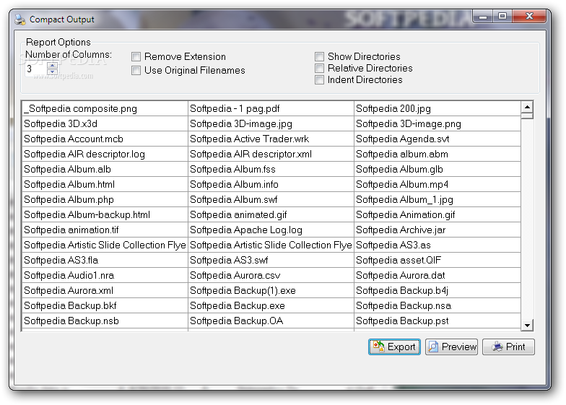Select cell Softpedia 3D-image.jpg

[271, 124]
